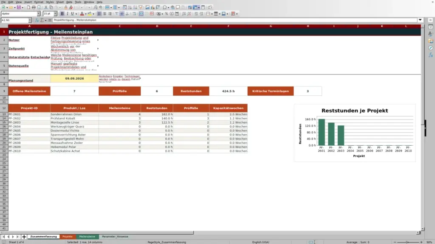435x244 pixels.
Task: Toggle Underline formatting
Action: tap(72, 14)
